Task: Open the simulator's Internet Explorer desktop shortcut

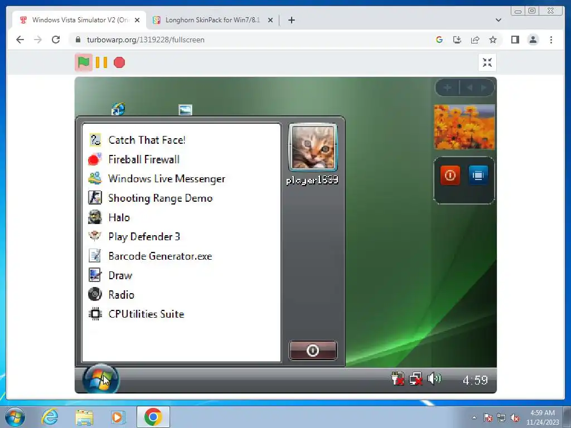Action: 118,109
